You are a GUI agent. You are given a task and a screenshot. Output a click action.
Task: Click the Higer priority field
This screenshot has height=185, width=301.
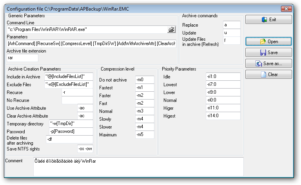click(x=223, y=108)
